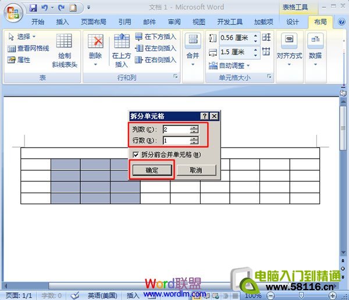Toggle merge cells before split checkbox
349x300 pixels.
point(136,155)
